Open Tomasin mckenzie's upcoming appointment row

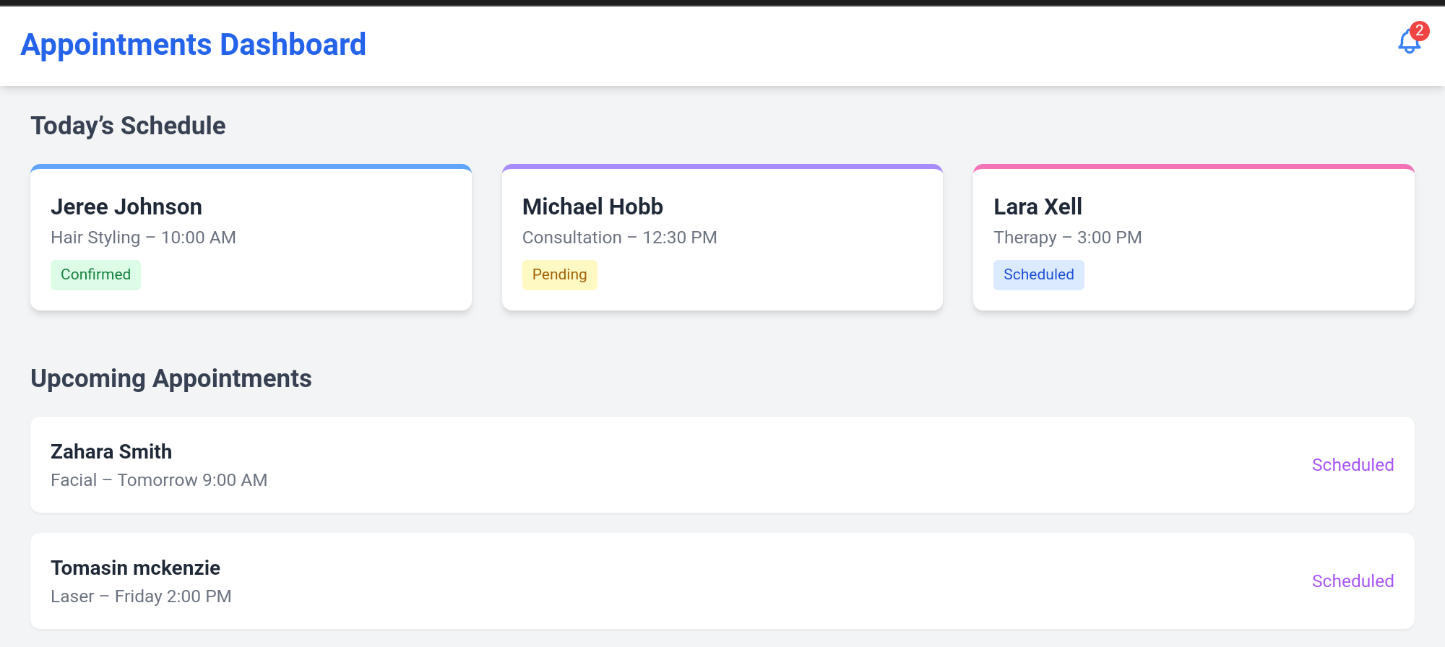[650, 581]
